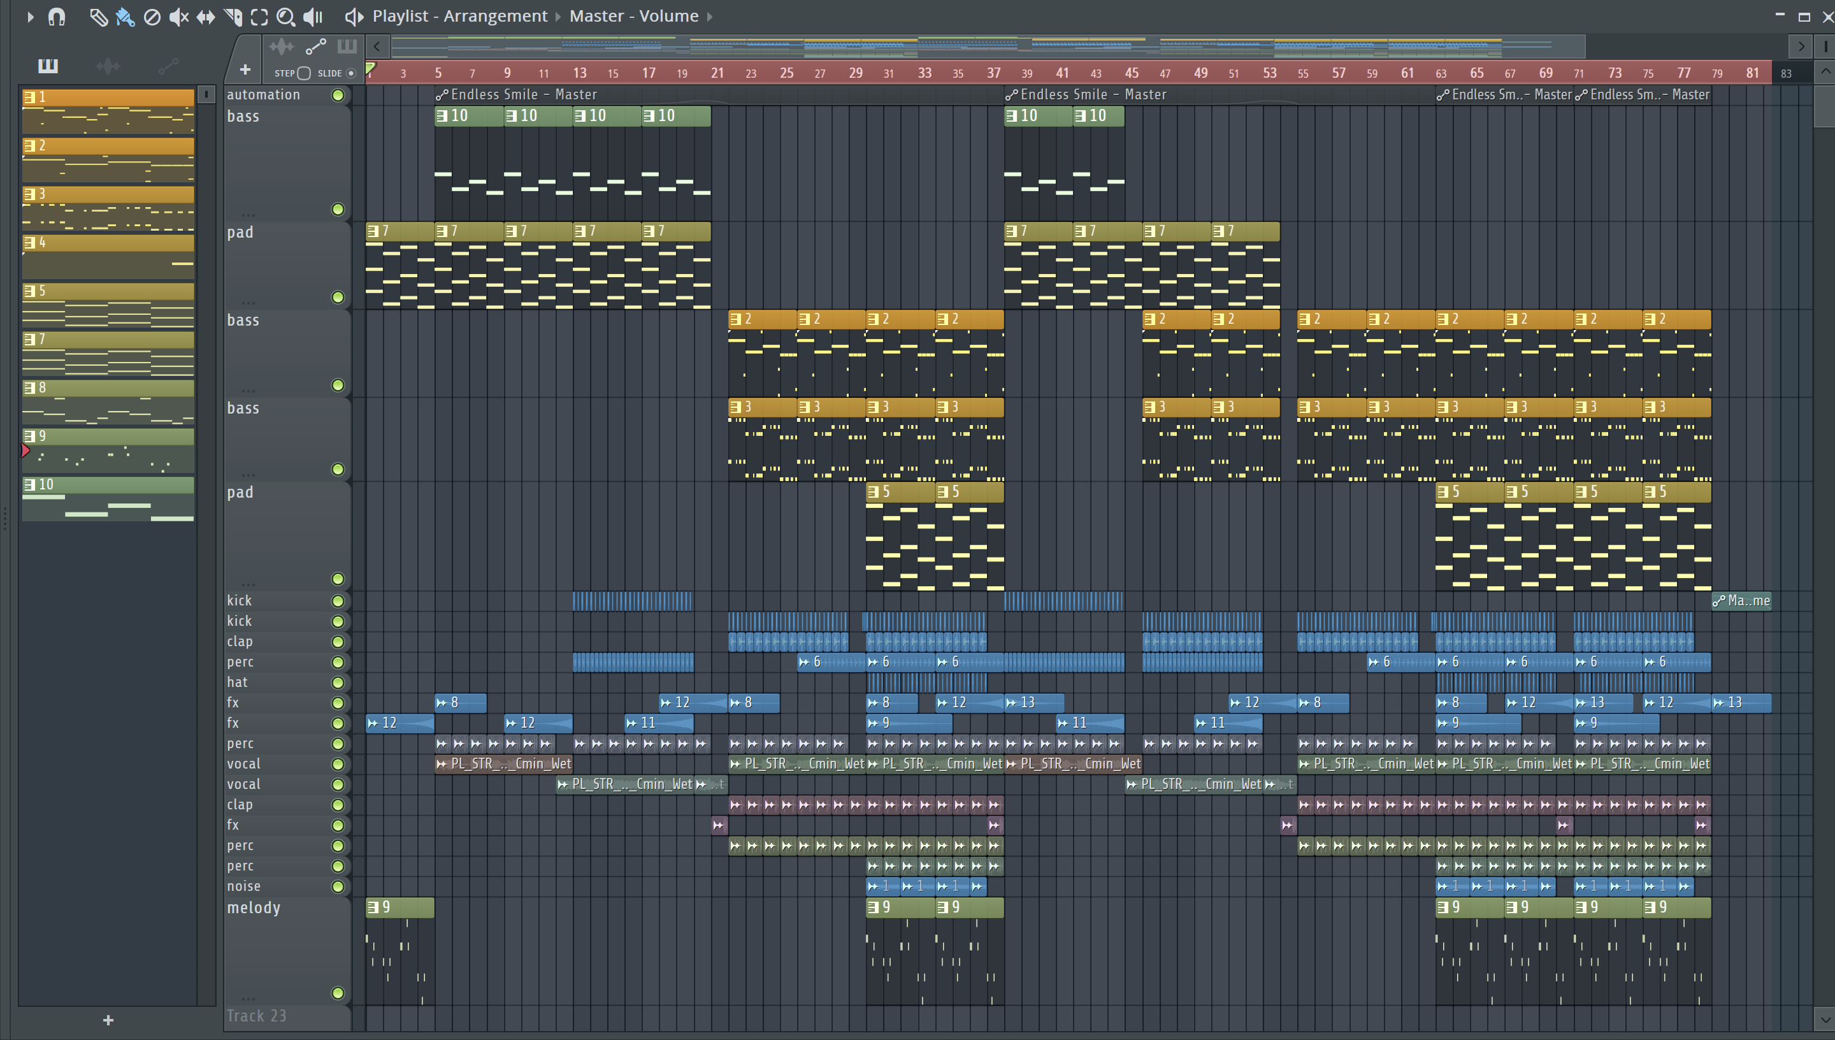This screenshot has width=1835, height=1040.
Task: Mute the bass track holding pattern 3
Action: pyautogui.click(x=338, y=469)
